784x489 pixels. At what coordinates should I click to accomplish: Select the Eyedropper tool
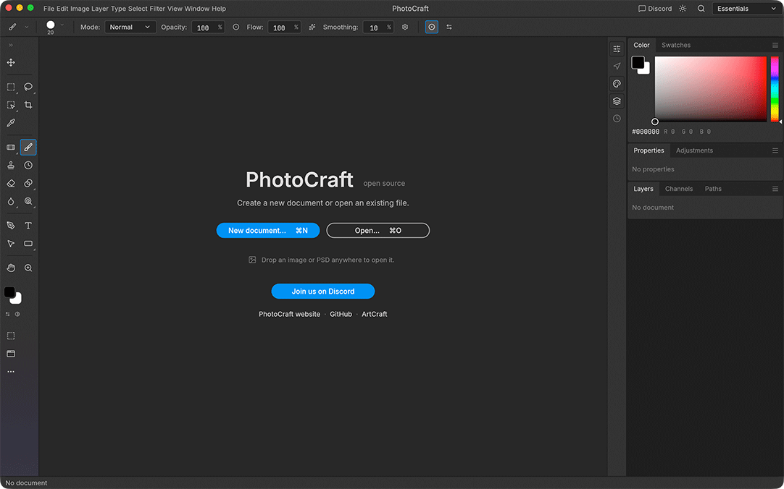click(x=10, y=123)
